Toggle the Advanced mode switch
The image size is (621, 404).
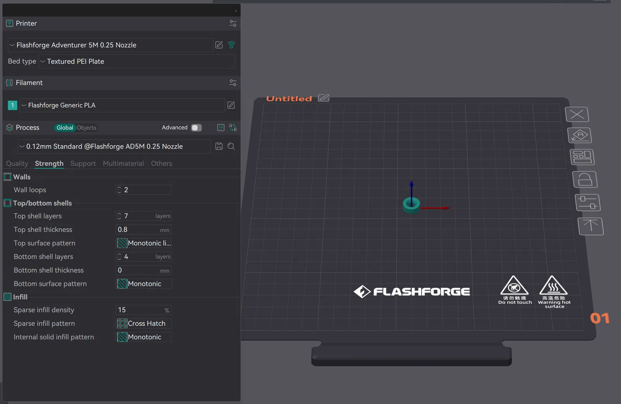coord(196,127)
